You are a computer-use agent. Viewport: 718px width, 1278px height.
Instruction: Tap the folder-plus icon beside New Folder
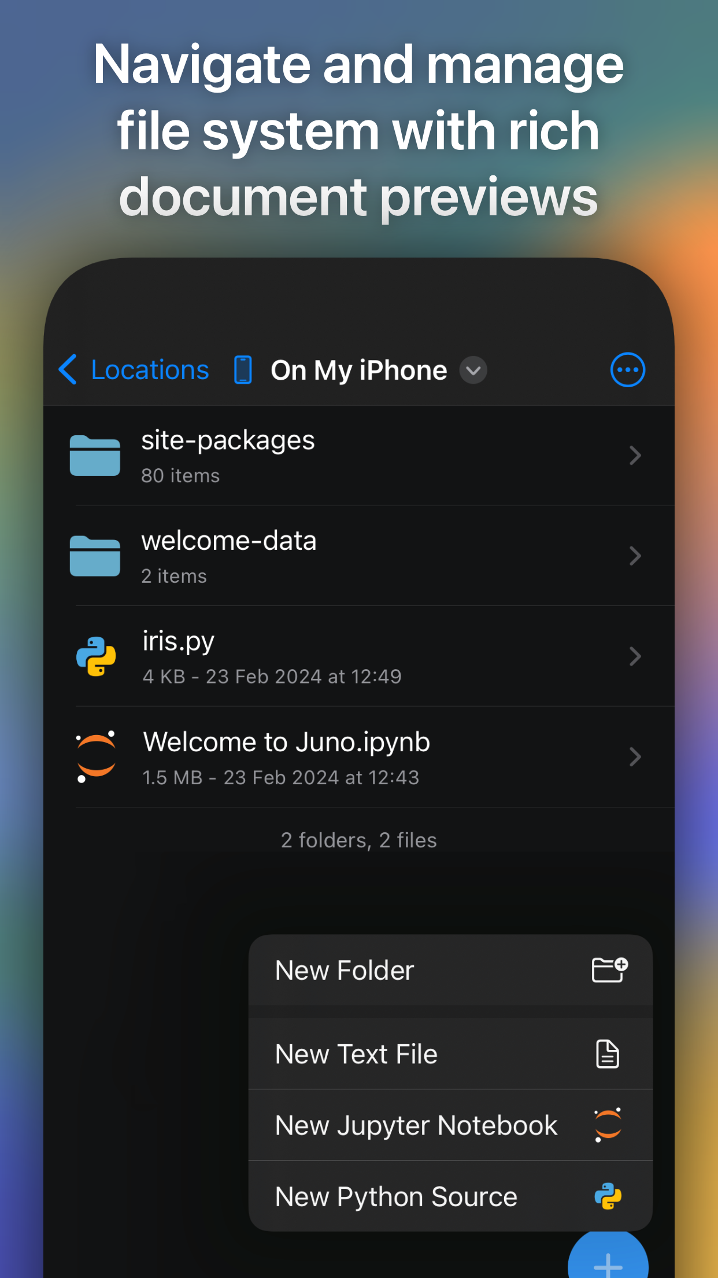[610, 970]
